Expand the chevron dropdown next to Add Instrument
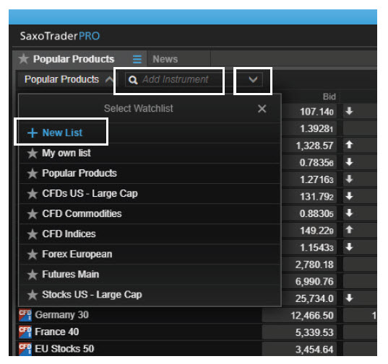 click(253, 79)
